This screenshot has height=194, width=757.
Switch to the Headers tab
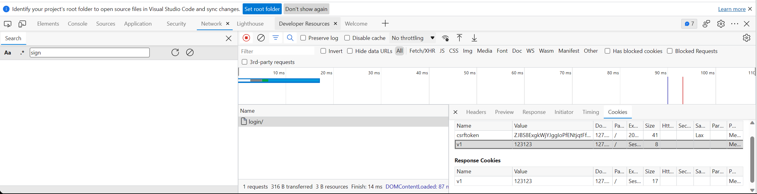tap(476, 112)
